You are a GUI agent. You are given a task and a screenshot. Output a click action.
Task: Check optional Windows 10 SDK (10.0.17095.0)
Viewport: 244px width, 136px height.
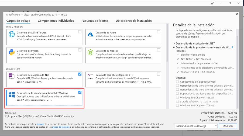point(177,105)
